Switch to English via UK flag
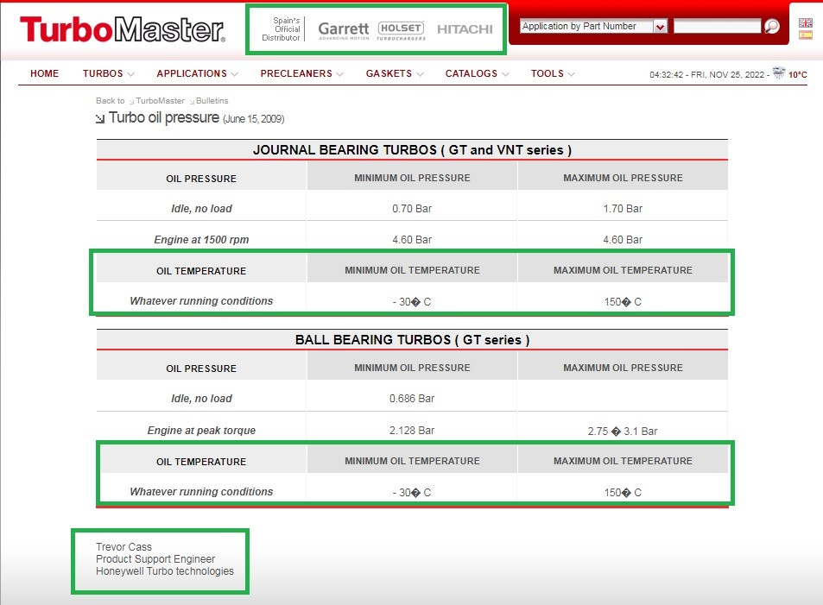The image size is (823, 605). [x=805, y=22]
